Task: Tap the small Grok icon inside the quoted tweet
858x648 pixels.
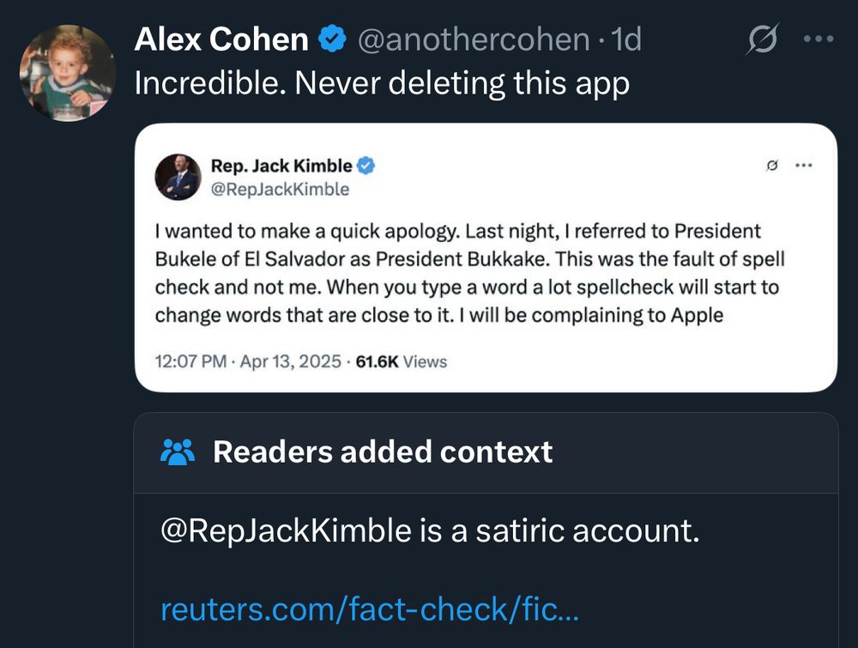Action: click(x=770, y=166)
